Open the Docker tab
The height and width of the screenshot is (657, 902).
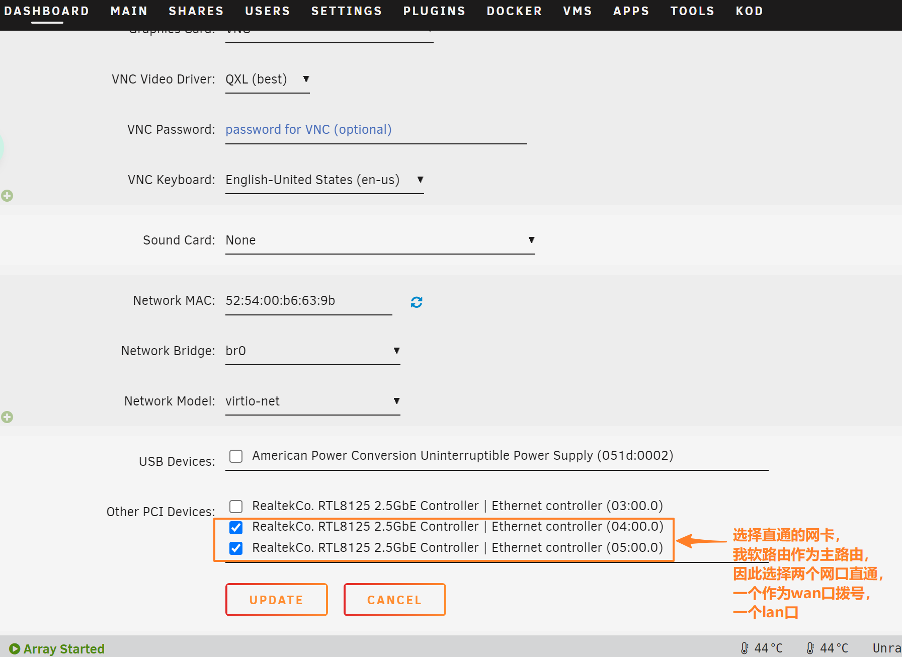(x=515, y=11)
